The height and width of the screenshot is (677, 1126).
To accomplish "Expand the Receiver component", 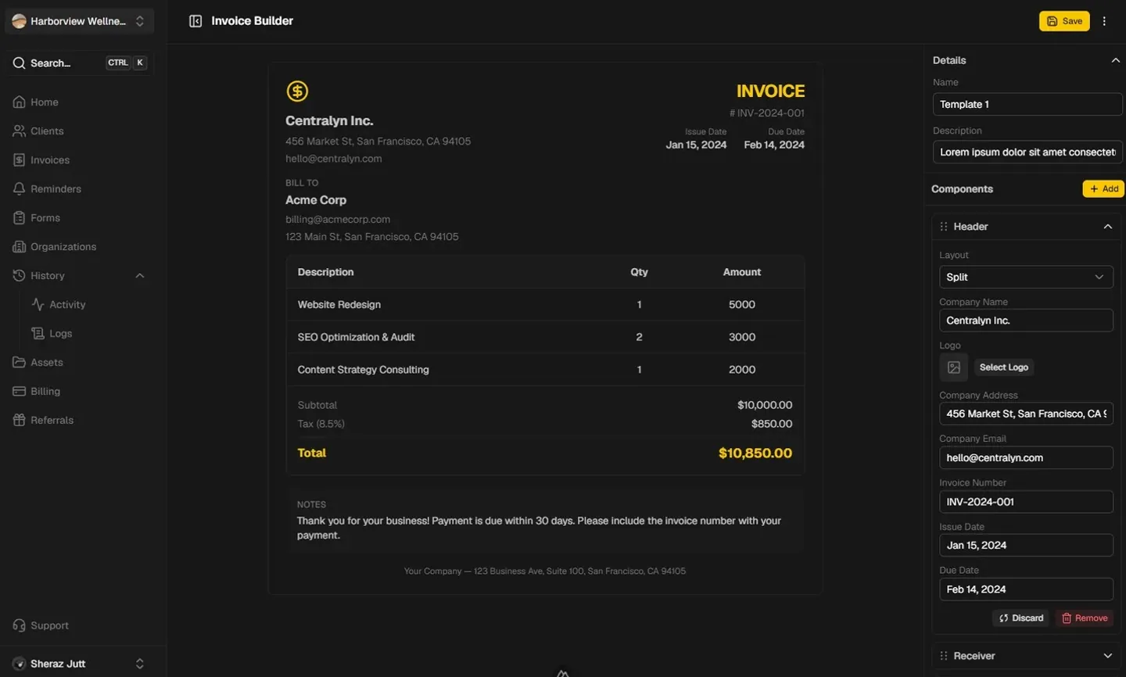I will click(x=1107, y=656).
